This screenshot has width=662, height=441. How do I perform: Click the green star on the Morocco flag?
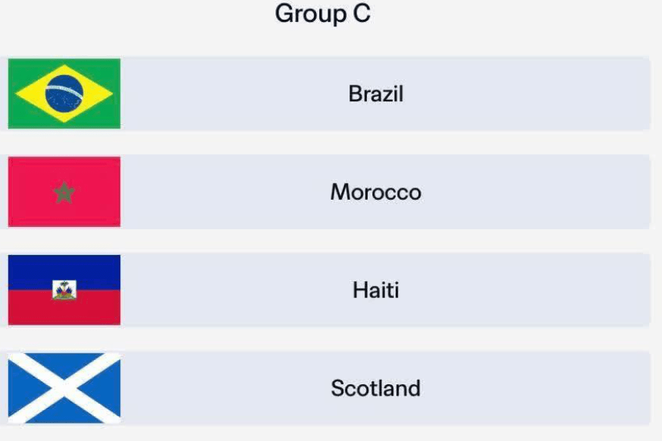63,191
